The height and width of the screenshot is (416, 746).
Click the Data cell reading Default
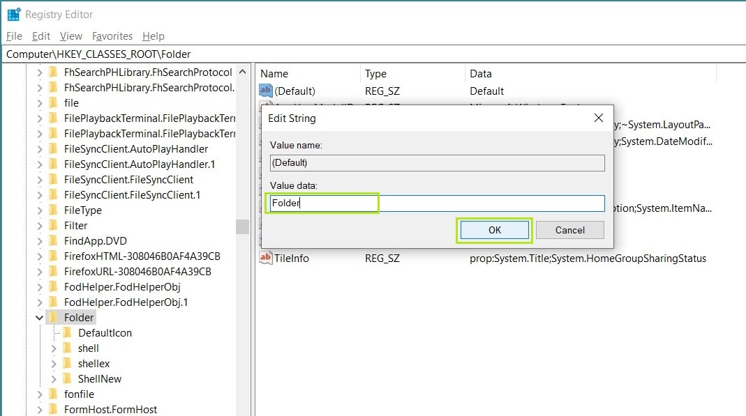click(486, 91)
